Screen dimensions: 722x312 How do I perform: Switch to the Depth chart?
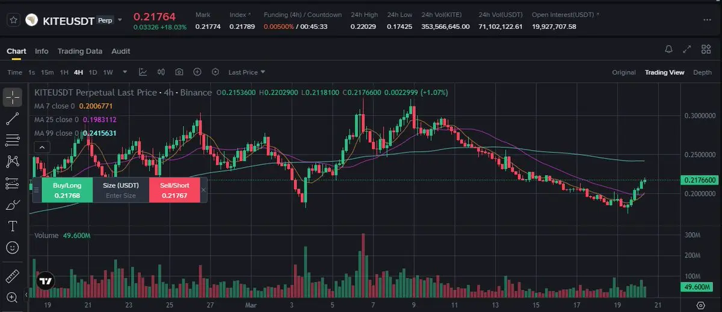coord(703,72)
